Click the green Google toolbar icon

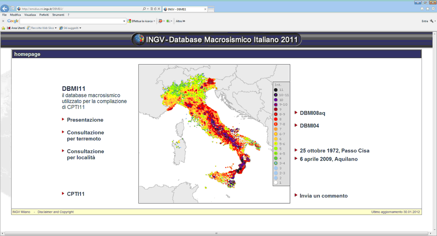tap(168, 21)
